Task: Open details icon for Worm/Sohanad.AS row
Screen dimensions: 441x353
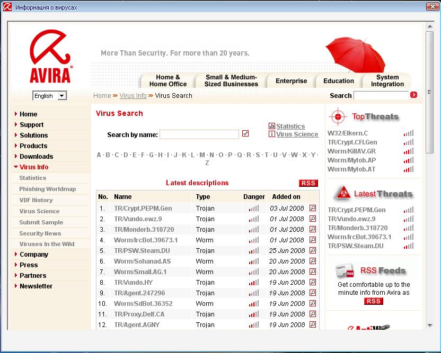Action: pos(313,261)
